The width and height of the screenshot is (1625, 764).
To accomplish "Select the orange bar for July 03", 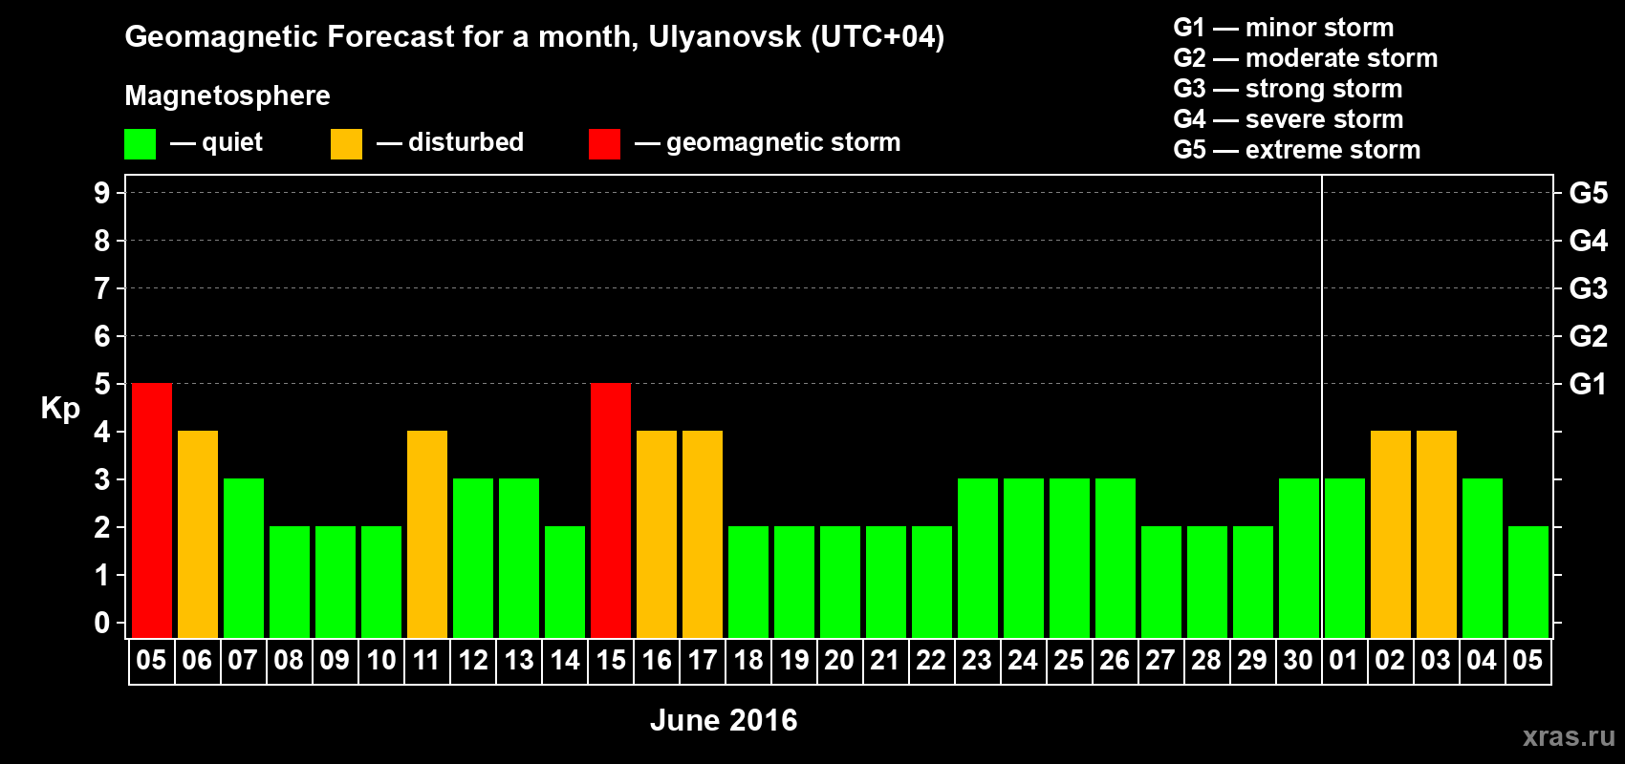I will tap(1437, 534).
